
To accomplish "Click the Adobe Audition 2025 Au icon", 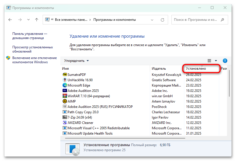I will point(65,90).
